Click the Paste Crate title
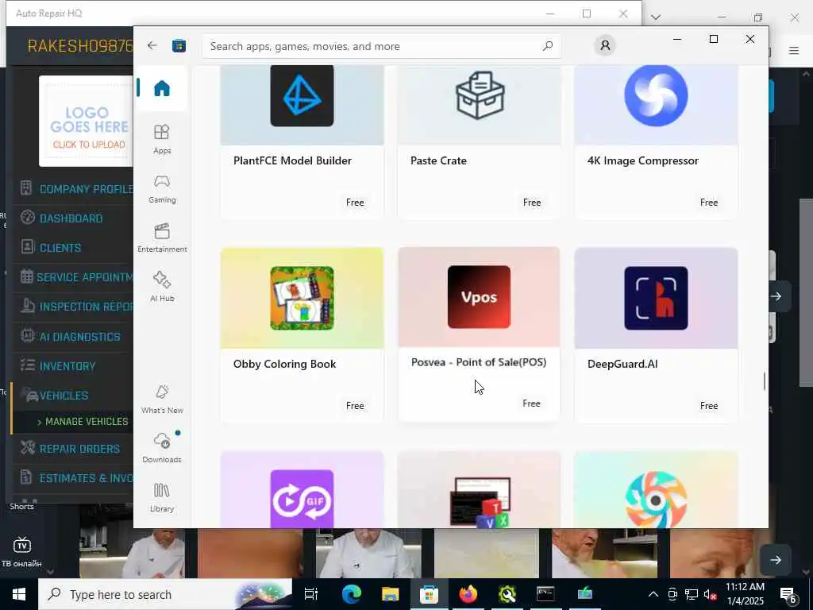This screenshot has width=813, height=610. point(438,160)
